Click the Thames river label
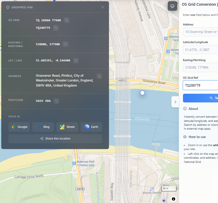The image size is (218, 203). [142, 119]
